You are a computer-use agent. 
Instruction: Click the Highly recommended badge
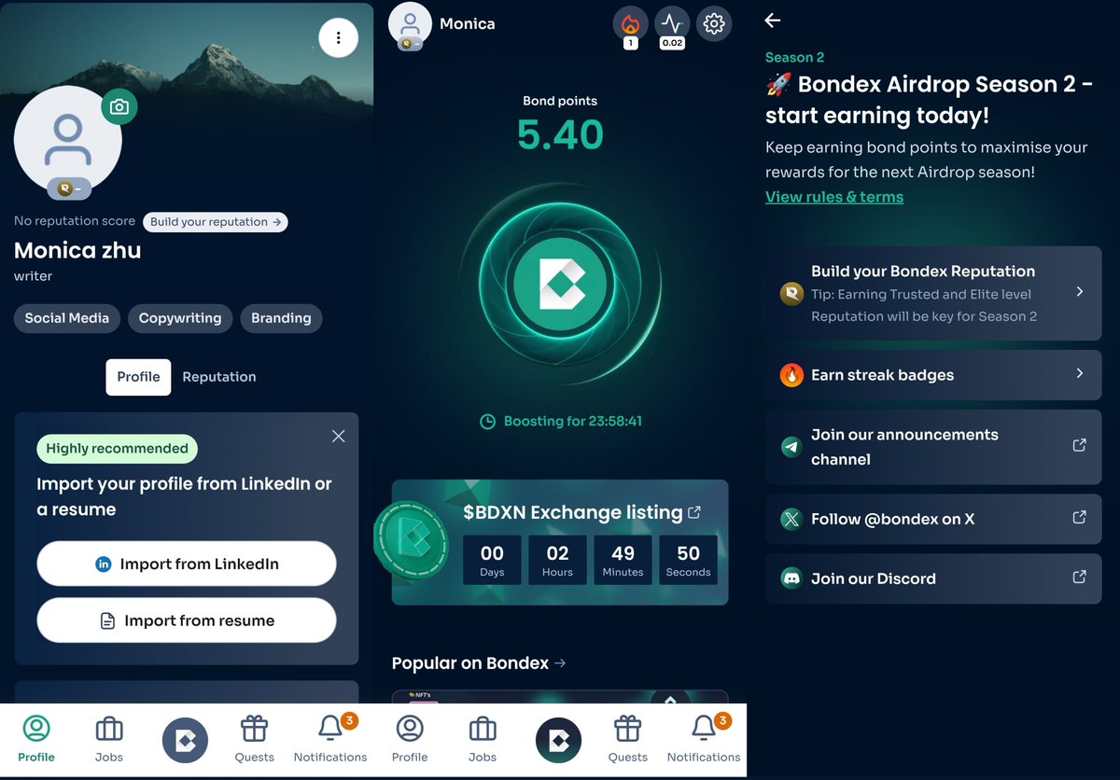[117, 449]
